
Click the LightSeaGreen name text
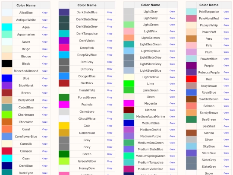(151, 45)
